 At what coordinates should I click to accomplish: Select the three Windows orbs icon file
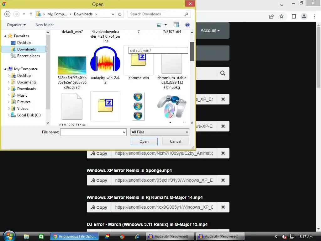138,106
